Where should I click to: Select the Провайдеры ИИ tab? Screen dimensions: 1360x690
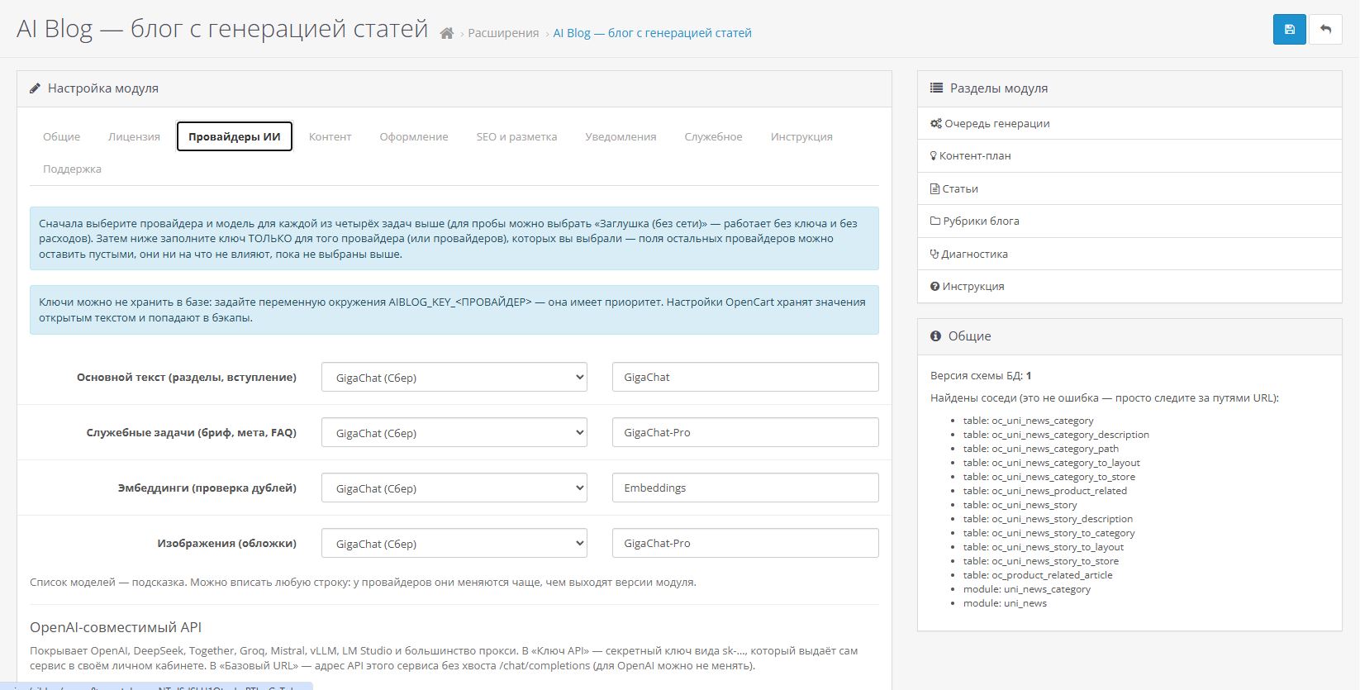coord(235,136)
